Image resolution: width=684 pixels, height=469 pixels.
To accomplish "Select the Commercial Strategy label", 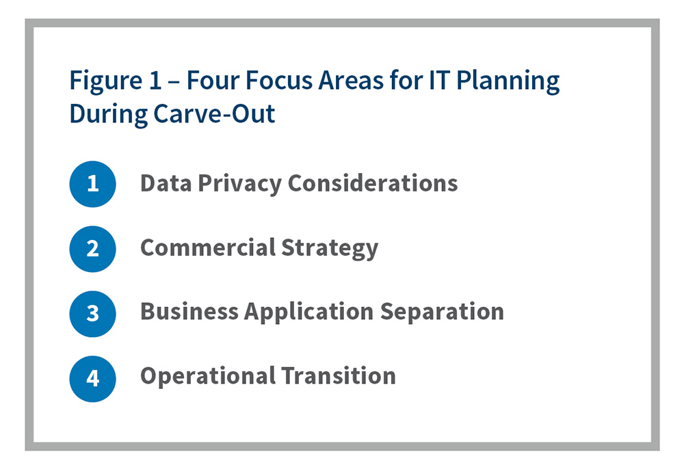I will (x=259, y=248).
